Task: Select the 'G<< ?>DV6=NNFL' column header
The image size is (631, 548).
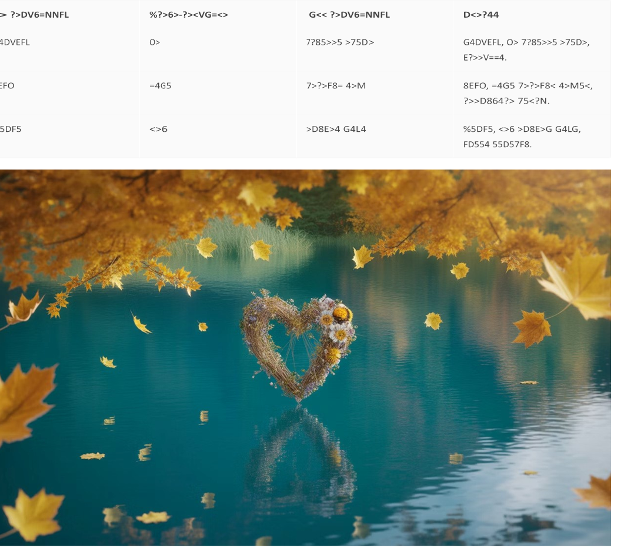Action: pos(349,15)
